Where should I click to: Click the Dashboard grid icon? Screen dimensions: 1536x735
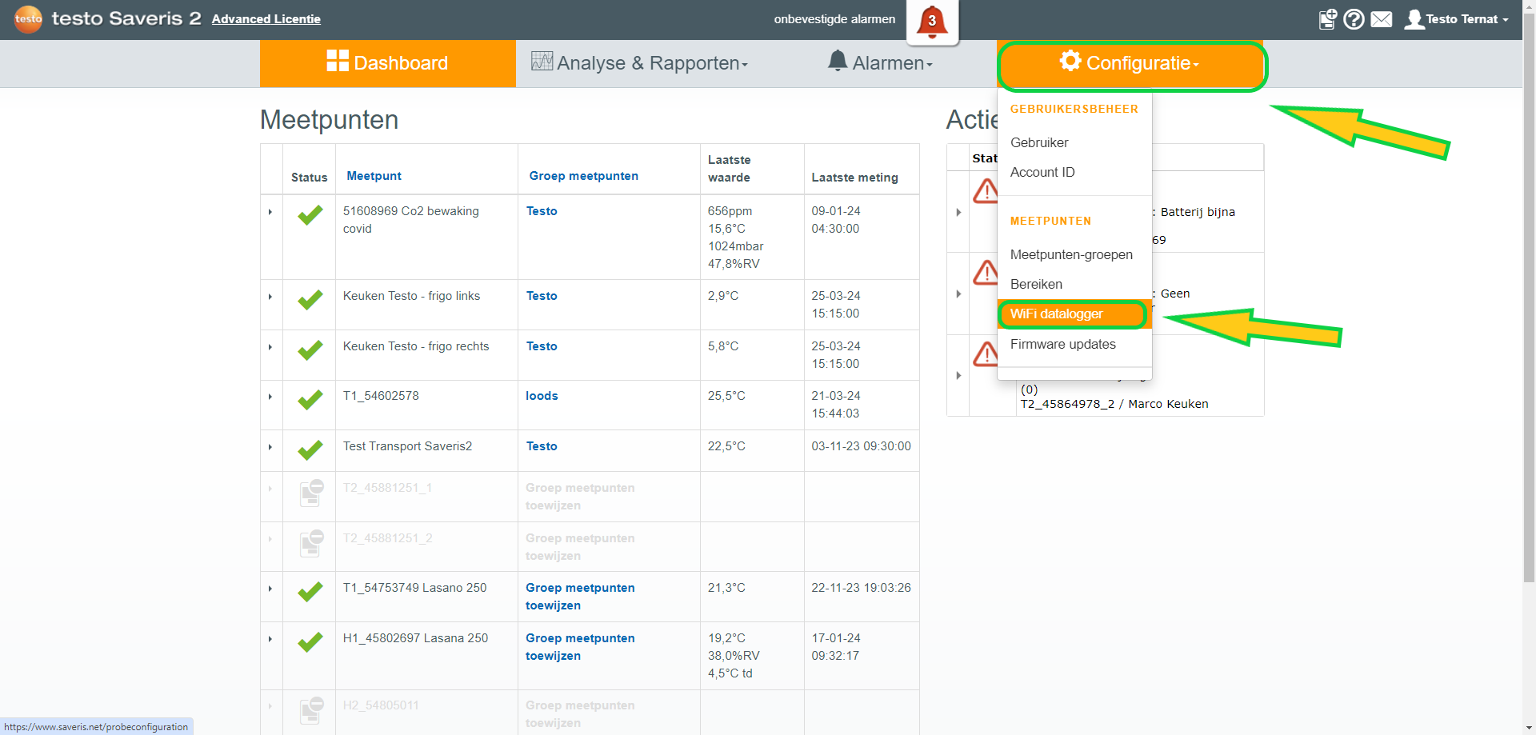coord(338,61)
